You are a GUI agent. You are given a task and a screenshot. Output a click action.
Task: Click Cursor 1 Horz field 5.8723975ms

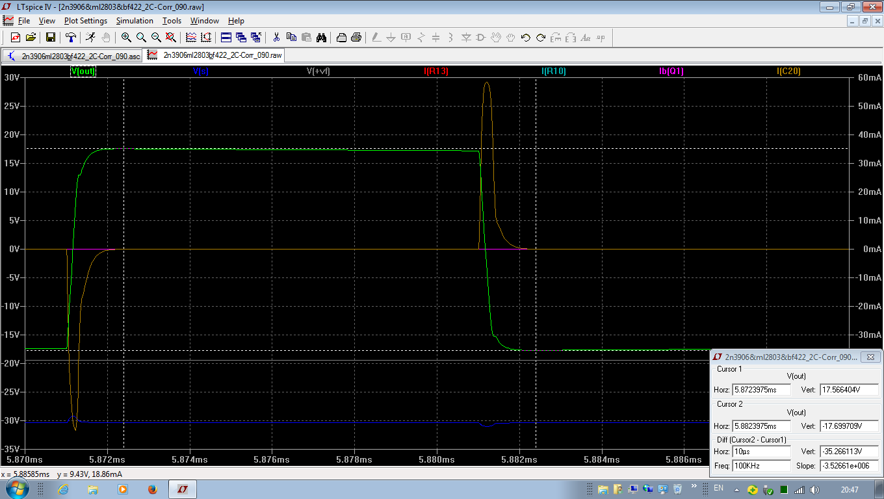pyautogui.click(x=762, y=390)
